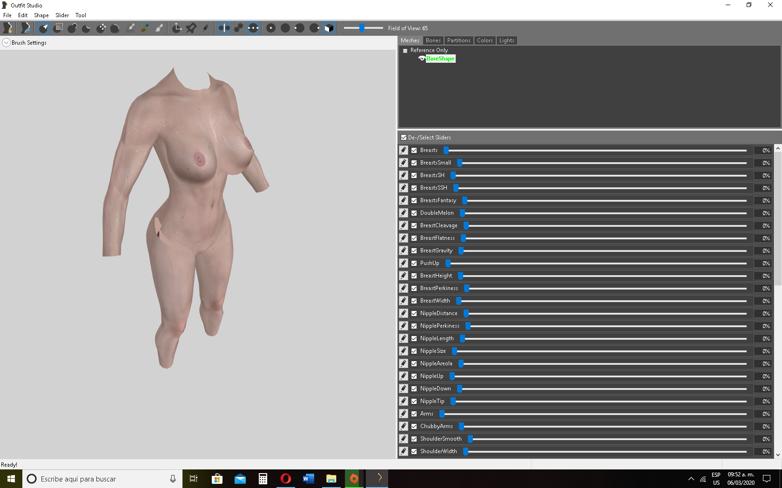Click the ShoulderSmooth slider handle
This screenshot has width=782, height=488.
470,439
